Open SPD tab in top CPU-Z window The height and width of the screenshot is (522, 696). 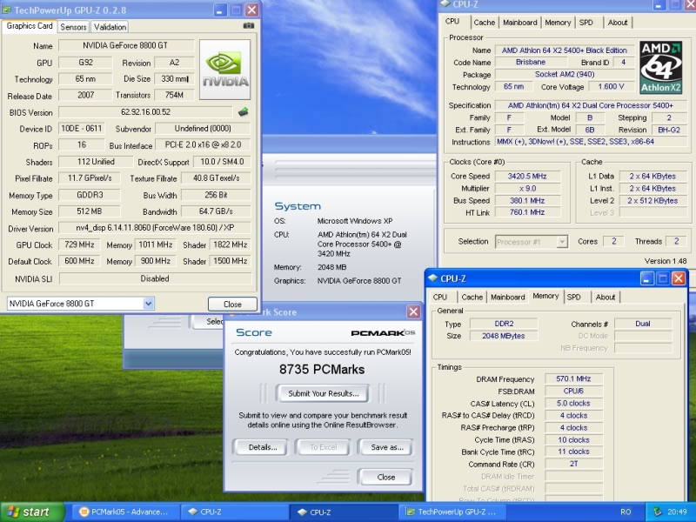point(586,23)
